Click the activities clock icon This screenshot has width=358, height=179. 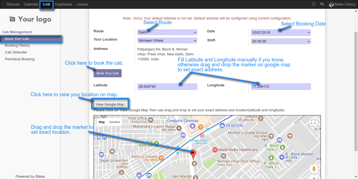314,4
